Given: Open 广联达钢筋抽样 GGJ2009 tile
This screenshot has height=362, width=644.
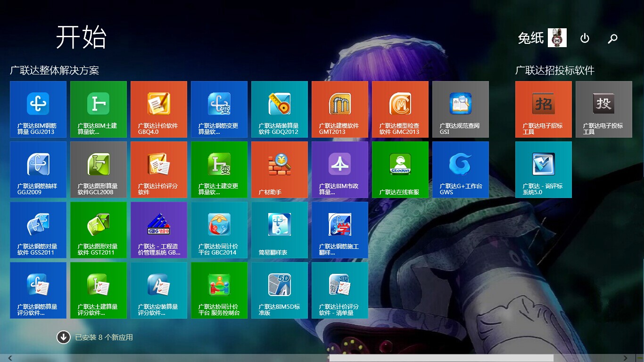Looking at the screenshot, I should click(x=38, y=170).
